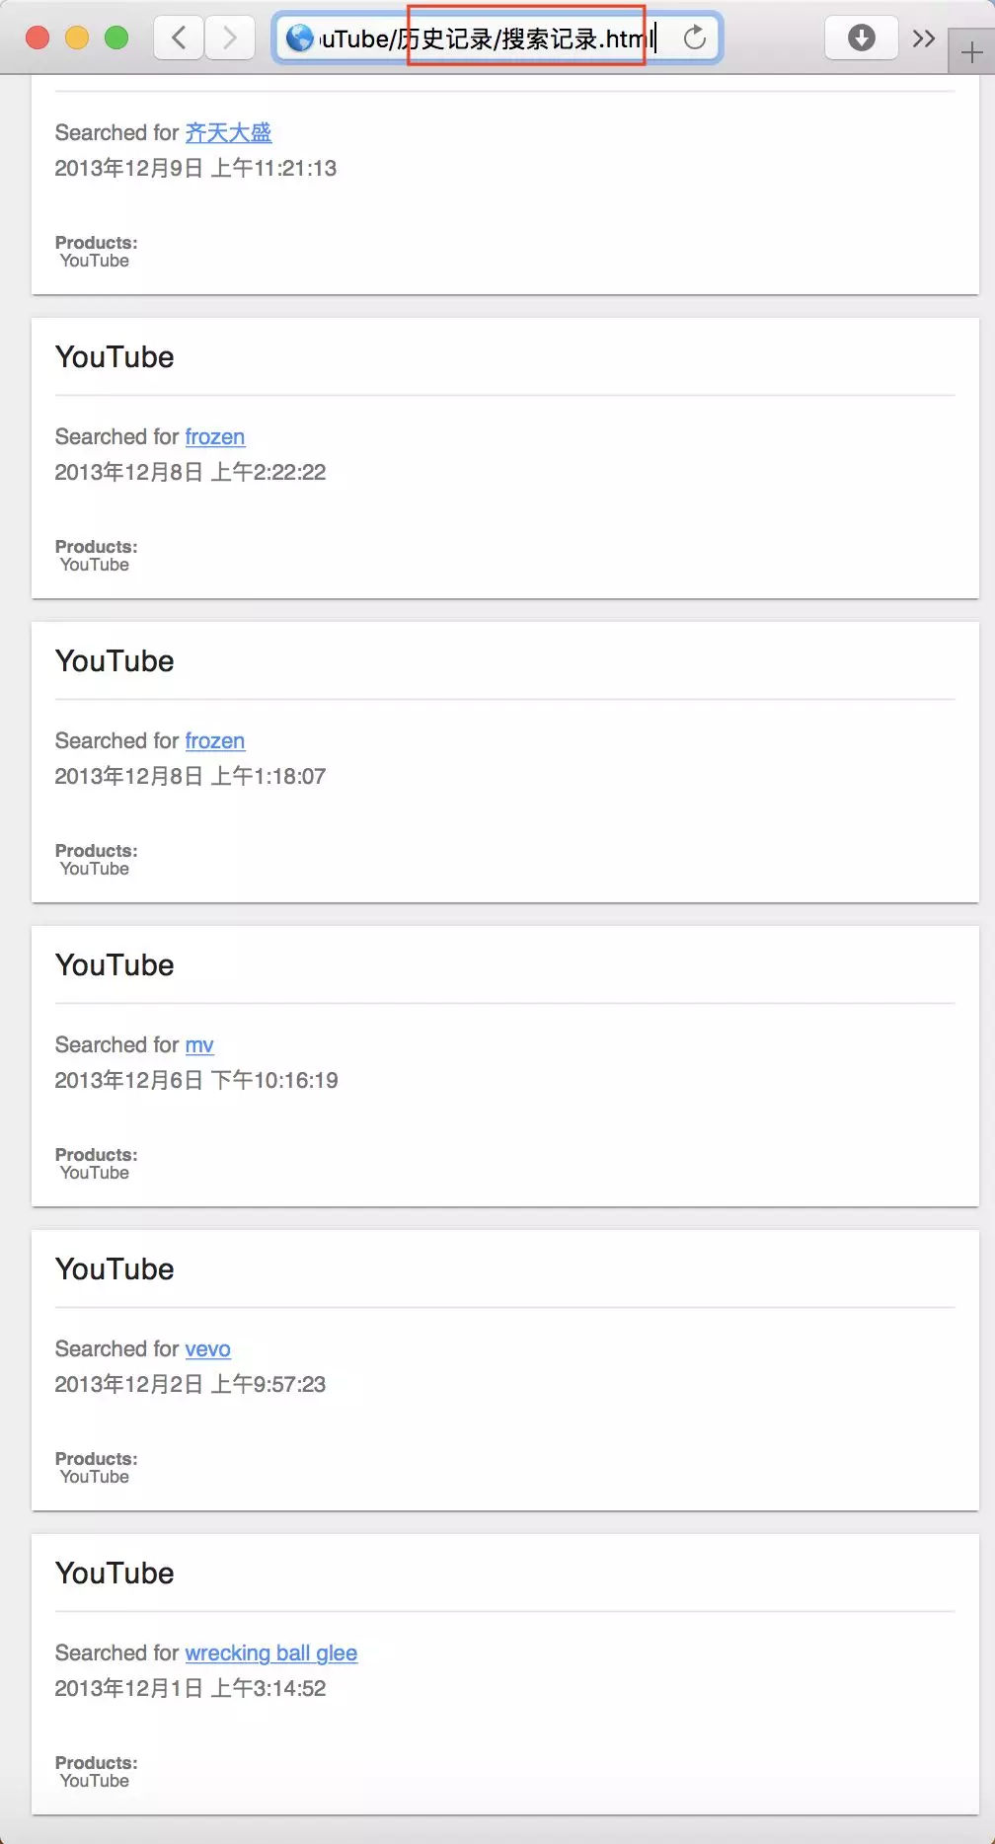The image size is (995, 1844).
Task: Click the timestamp 2013年12月2日 上午9:57:23
Action: click(190, 1384)
